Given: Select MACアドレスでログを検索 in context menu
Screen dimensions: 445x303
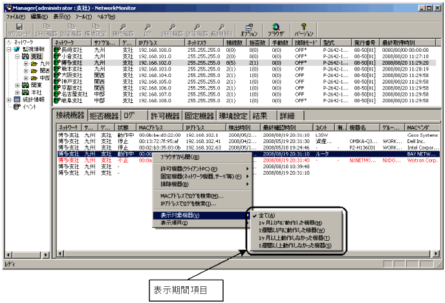Looking at the screenshot, I should tap(192, 196).
